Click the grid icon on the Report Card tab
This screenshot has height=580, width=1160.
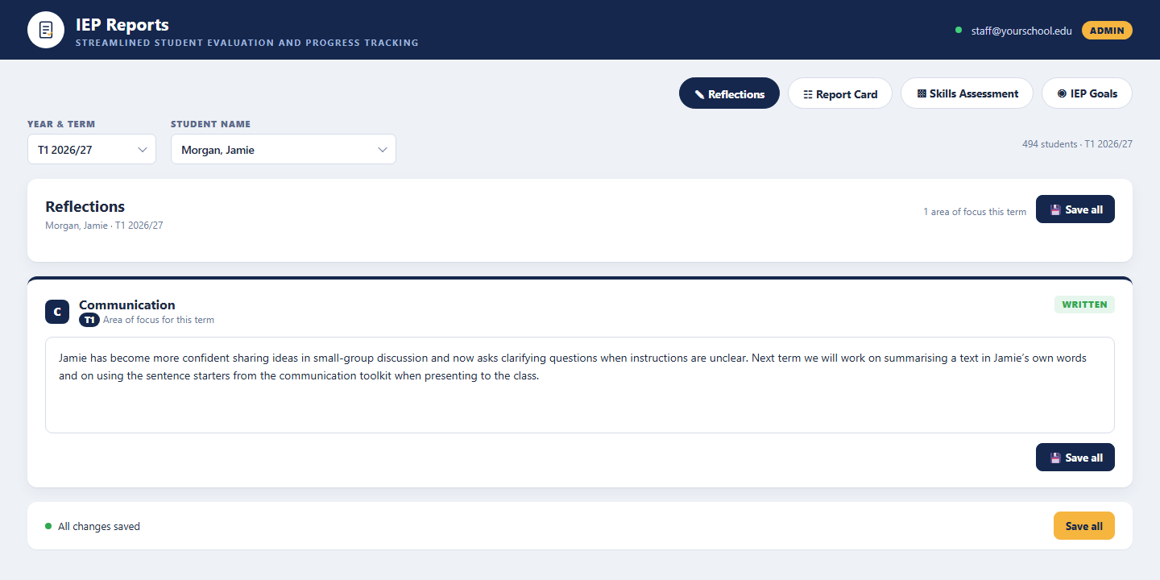(808, 94)
